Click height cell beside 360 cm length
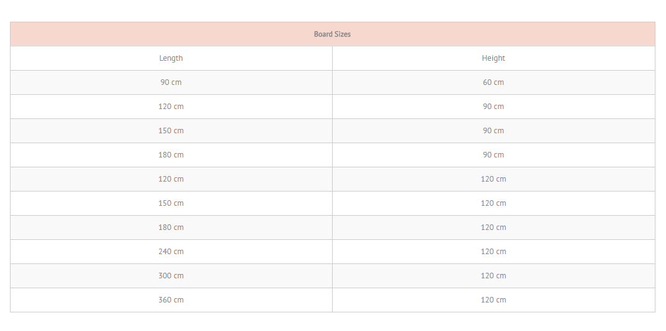666x331 pixels. click(493, 300)
